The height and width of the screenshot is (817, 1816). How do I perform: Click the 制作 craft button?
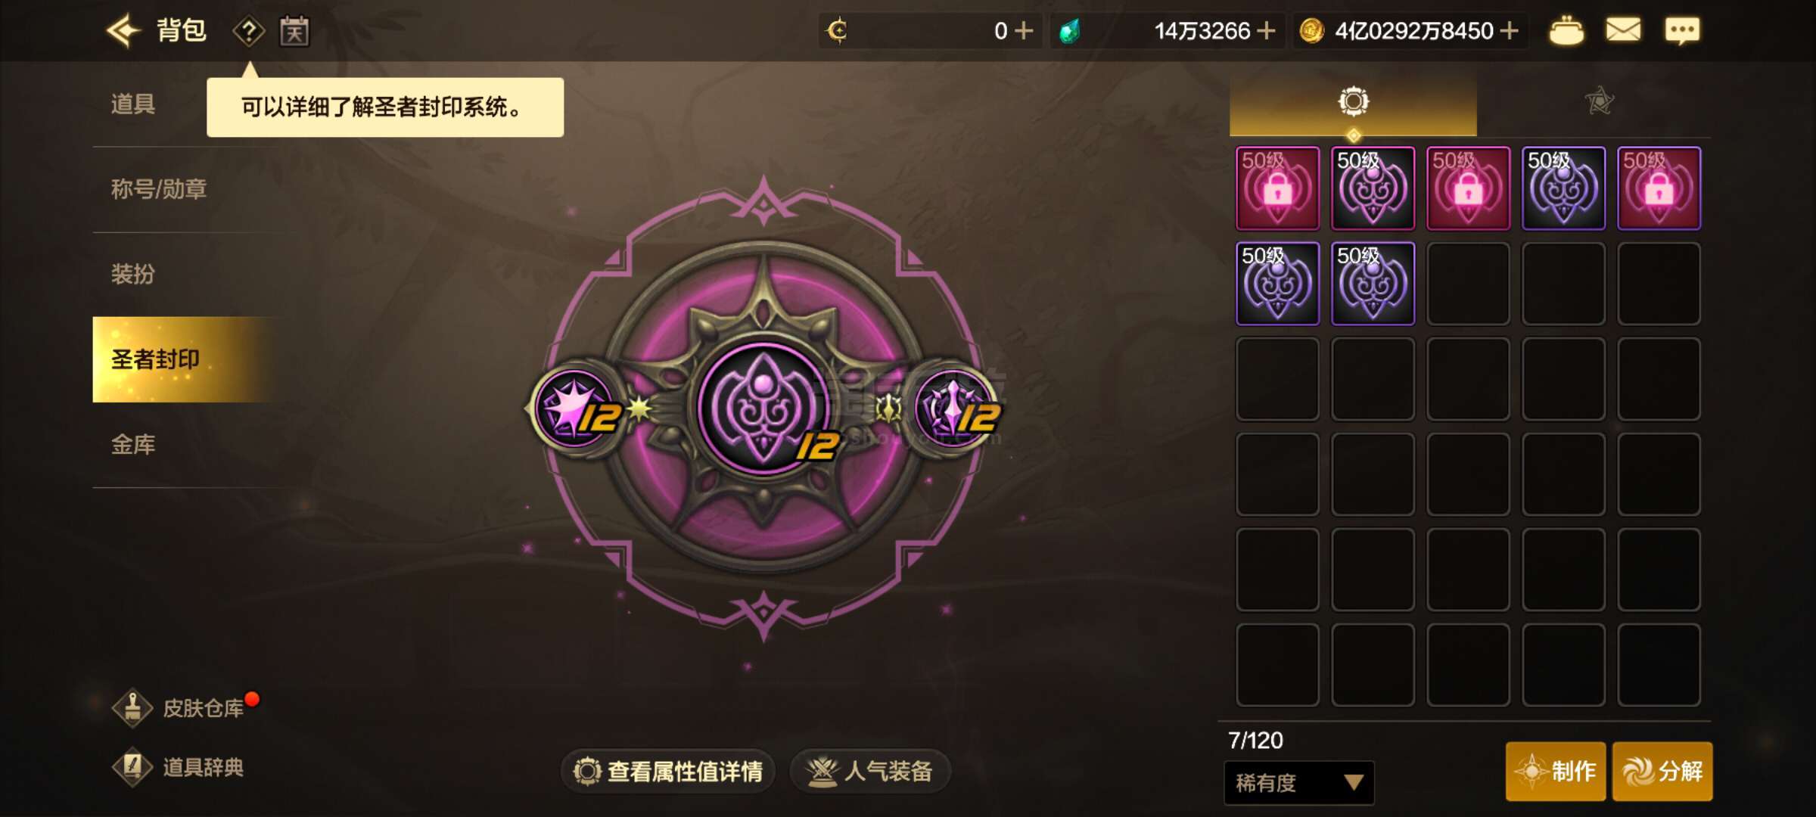click(x=1556, y=772)
